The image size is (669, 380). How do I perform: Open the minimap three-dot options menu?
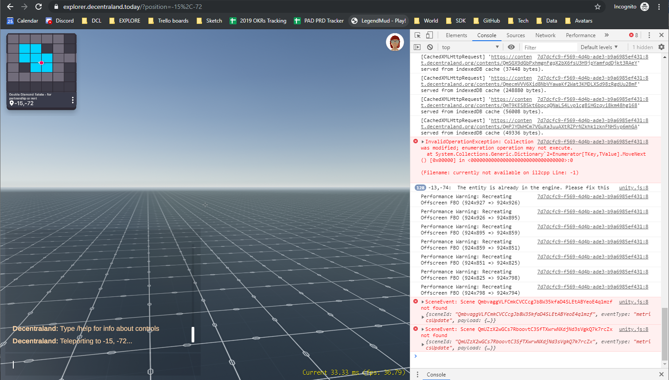pyautogui.click(x=73, y=100)
